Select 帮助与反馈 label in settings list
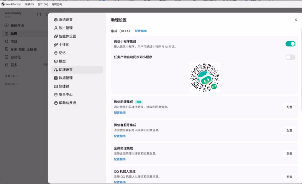 pos(68,103)
